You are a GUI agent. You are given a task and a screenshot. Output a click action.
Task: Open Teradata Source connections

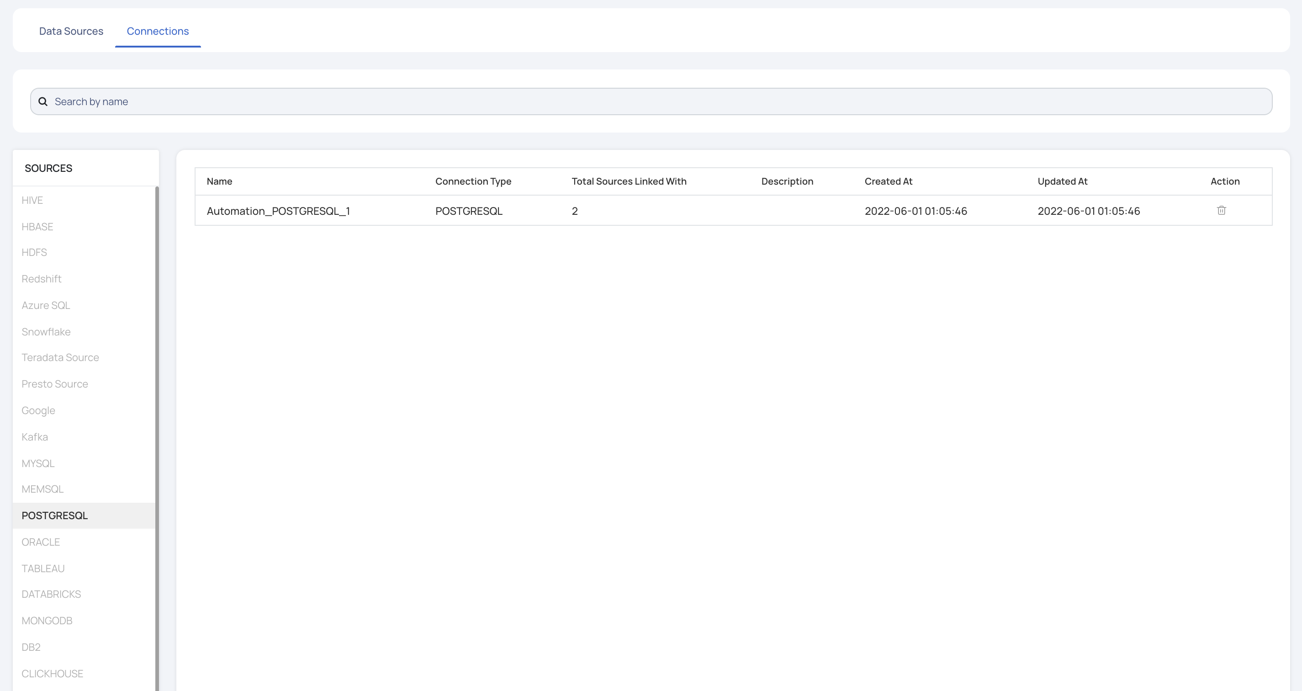60,357
